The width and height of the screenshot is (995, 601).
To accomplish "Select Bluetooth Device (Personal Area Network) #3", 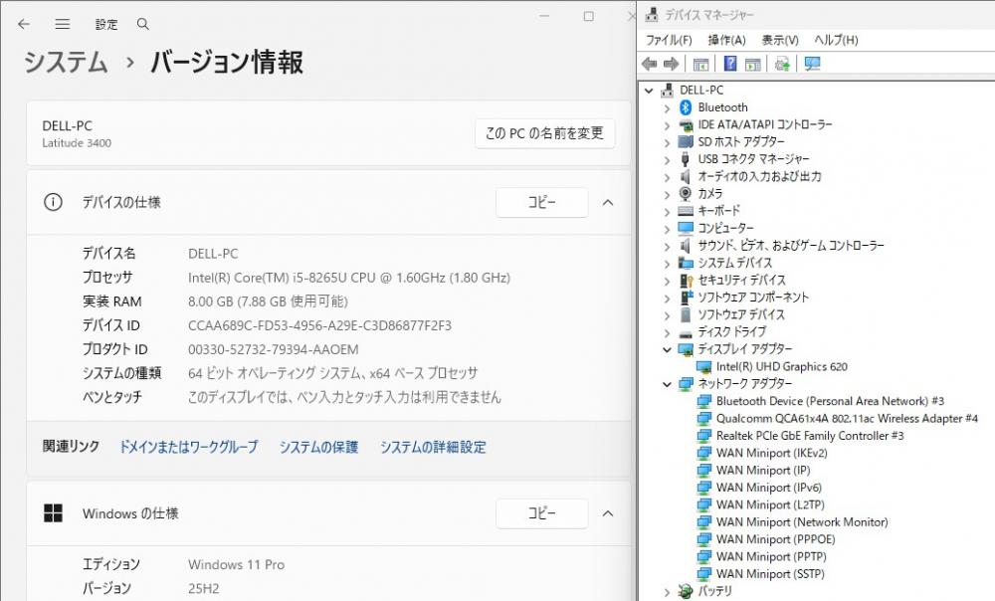I will point(830,401).
